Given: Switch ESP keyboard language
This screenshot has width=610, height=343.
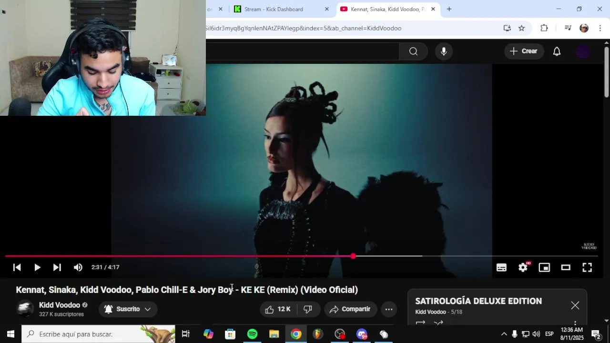Looking at the screenshot, I should pos(549,334).
